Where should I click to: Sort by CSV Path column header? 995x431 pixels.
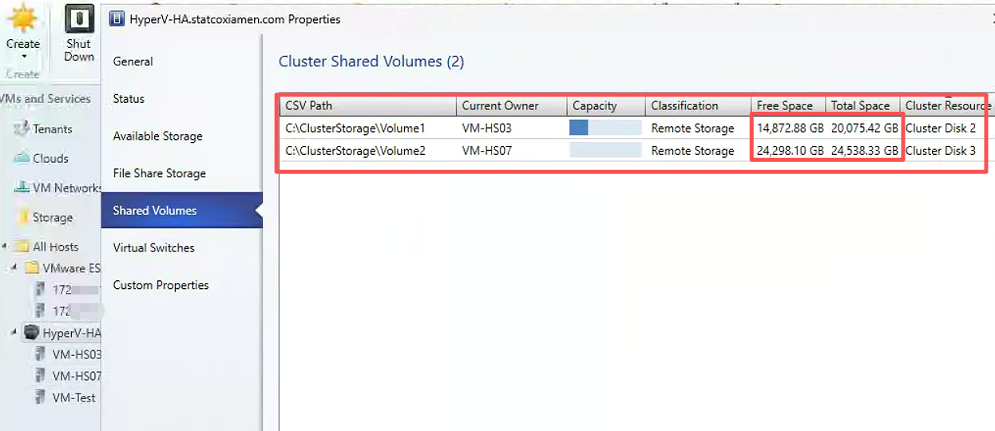[368, 105]
